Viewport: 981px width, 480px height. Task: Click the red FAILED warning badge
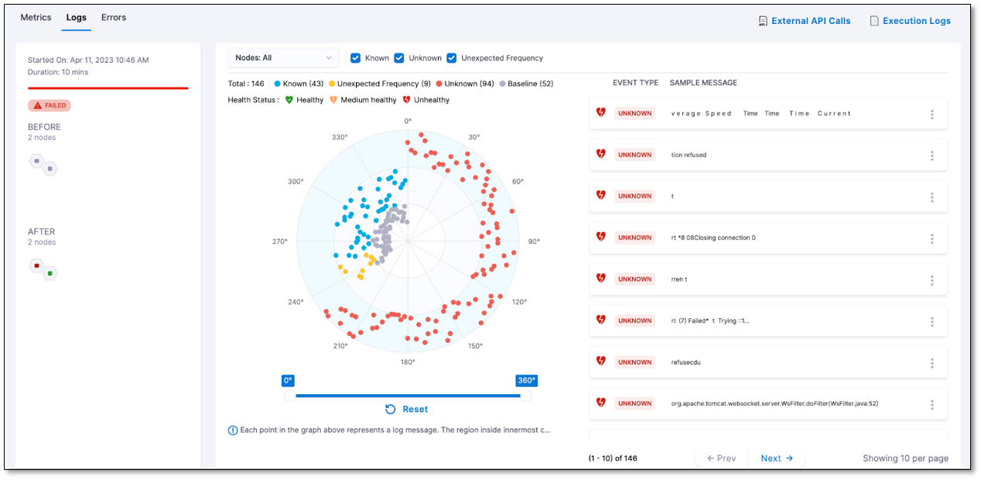(x=50, y=105)
